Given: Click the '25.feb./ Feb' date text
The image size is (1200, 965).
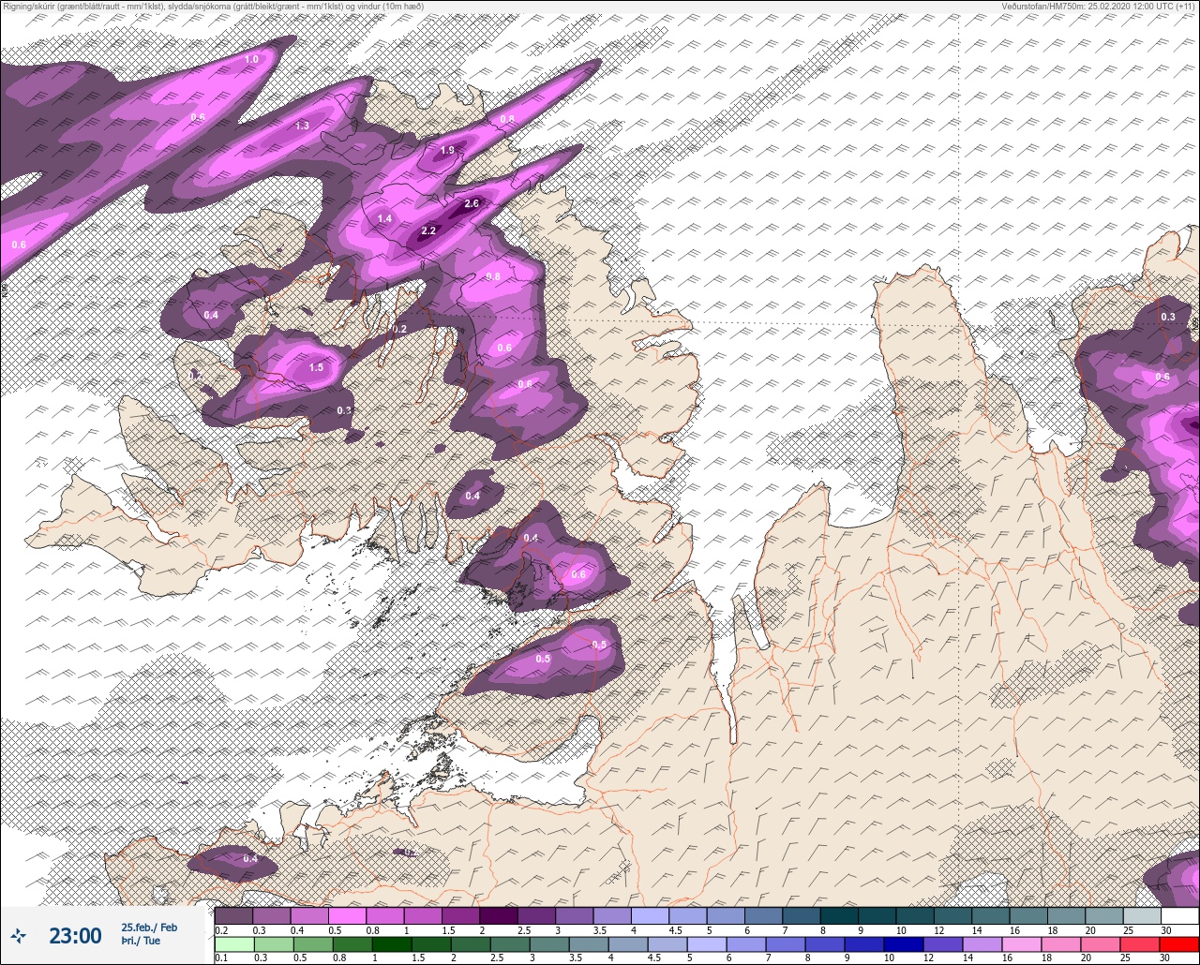Looking at the screenshot, I should click(x=149, y=928).
